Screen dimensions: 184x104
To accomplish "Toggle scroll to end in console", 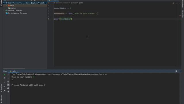I will point(8,85).
